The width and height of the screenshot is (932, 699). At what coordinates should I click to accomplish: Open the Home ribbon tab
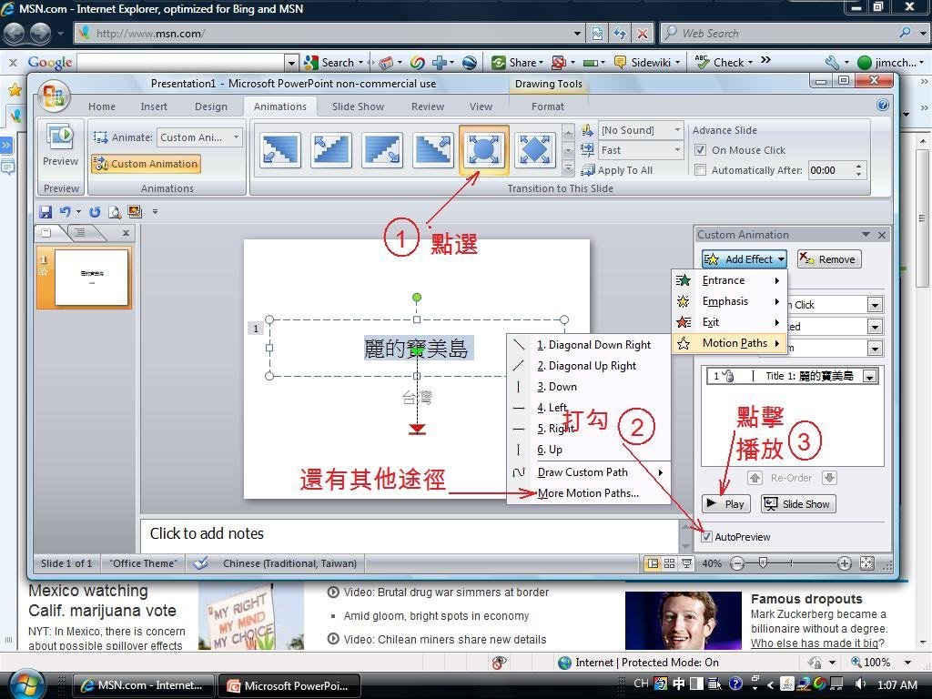[102, 106]
